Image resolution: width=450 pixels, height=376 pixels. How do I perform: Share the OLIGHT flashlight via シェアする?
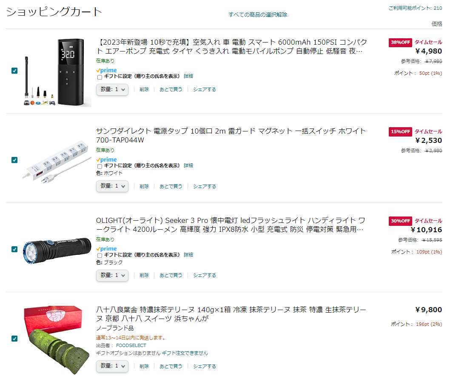[x=204, y=275]
